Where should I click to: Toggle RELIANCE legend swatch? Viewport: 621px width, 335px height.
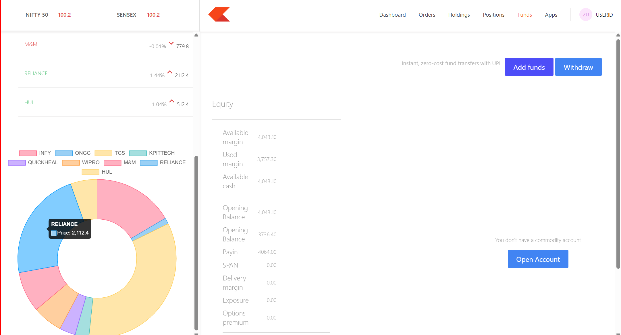tap(149, 162)
